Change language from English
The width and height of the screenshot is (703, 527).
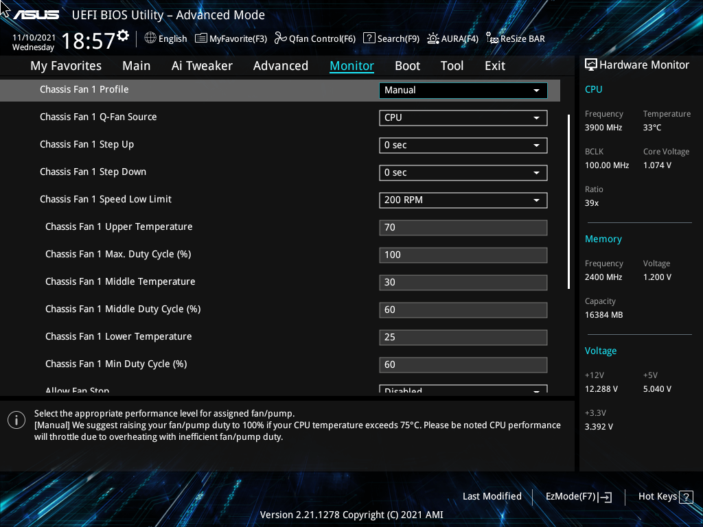point(172,38)
